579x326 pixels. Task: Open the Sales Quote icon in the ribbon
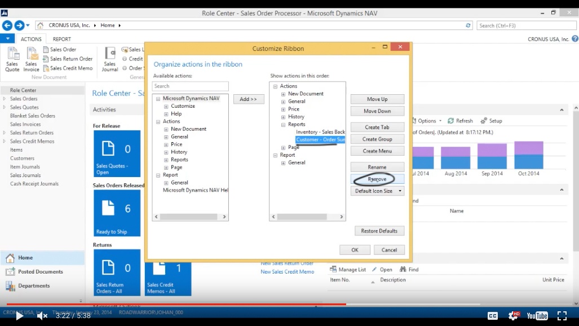[12, 59]
